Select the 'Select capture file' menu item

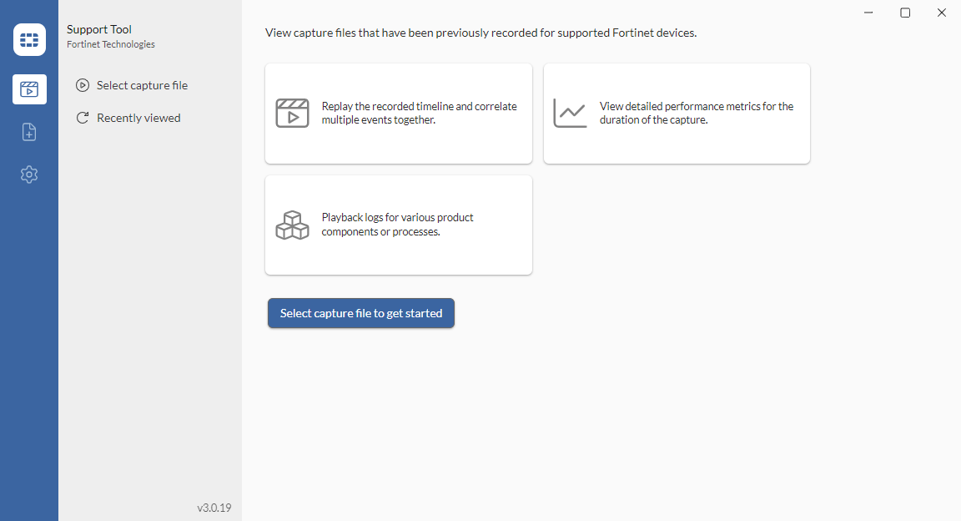click(142, 85)
